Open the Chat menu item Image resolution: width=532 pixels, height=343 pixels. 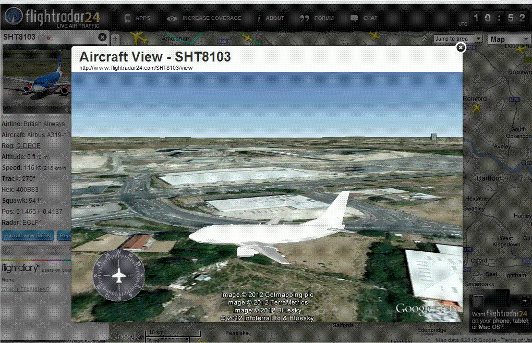point(364,18)
